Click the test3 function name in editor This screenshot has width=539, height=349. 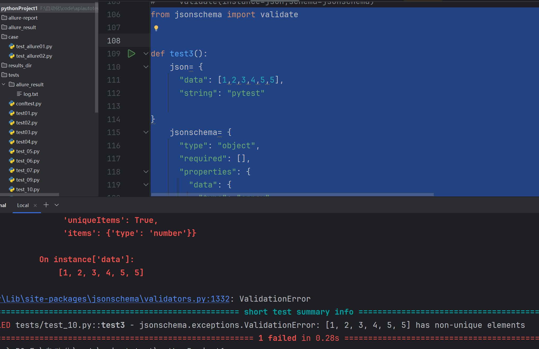point(182,54)
